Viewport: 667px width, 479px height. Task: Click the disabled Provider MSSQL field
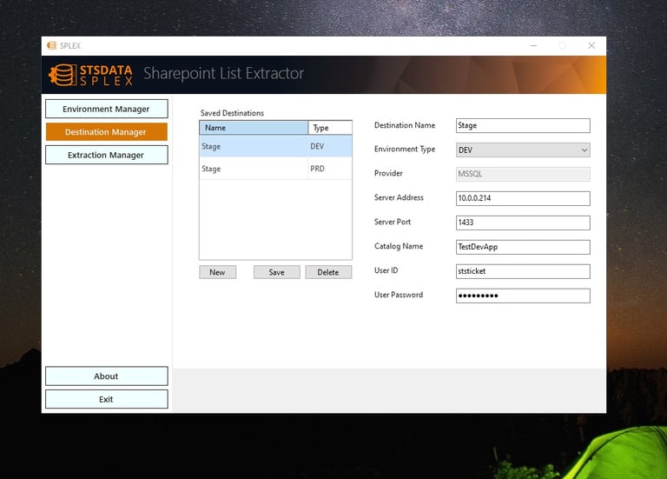tap(523, 174)
